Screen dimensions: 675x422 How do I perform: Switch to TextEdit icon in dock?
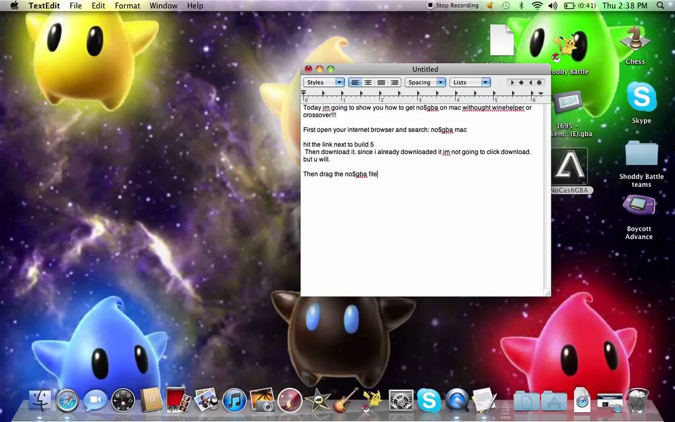click(485, 400)
